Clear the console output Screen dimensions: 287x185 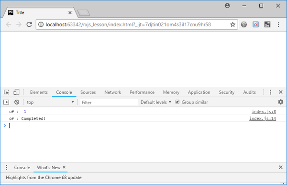pos(17,102)
